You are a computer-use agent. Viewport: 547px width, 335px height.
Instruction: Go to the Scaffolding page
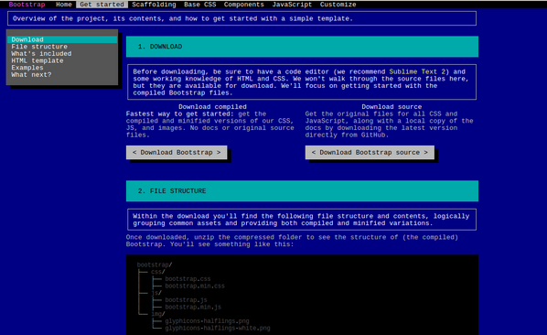pos(154,5)
